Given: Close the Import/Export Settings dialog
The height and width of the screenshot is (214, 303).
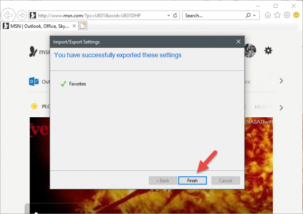Looking at the screenshot, I should 239,42.
